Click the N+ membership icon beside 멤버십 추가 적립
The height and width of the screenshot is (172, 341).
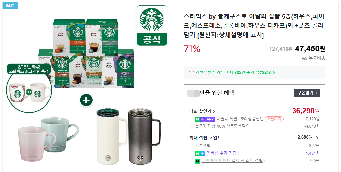pyautogui.click(x=200, y=154)
